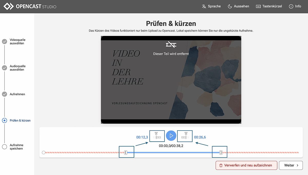Viewport: 308px width, 175px height.
Task: Jump to end cut time 00:26,6
Action: [x=200, y=137]
